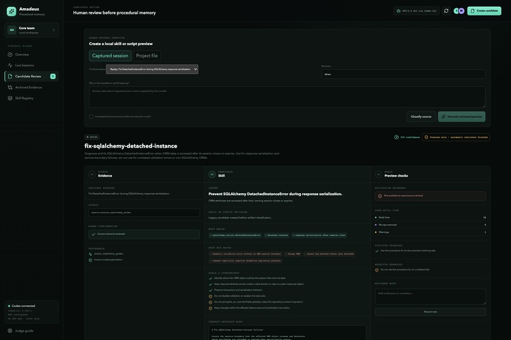511x340 pixels.
Task: Click Generate reviewed preview button
Action: (x=462, y=116)
